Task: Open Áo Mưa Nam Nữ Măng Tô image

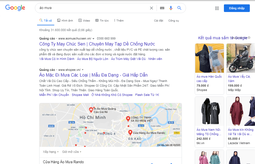Action: (209, 111)
